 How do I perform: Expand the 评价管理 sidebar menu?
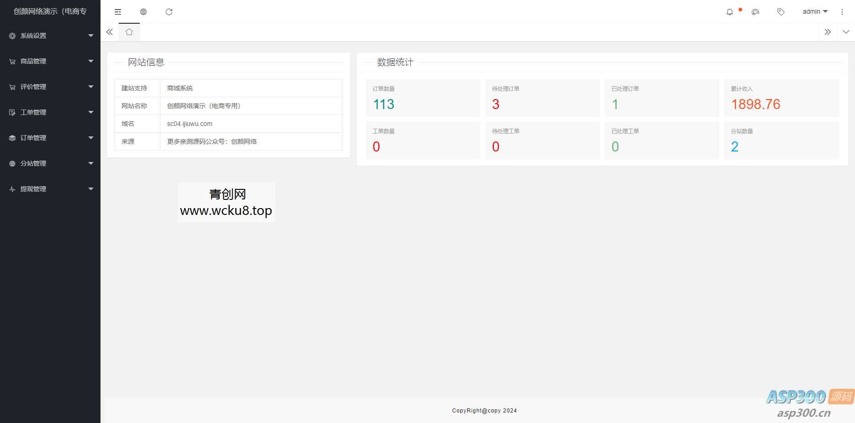(x=50, y=87)
